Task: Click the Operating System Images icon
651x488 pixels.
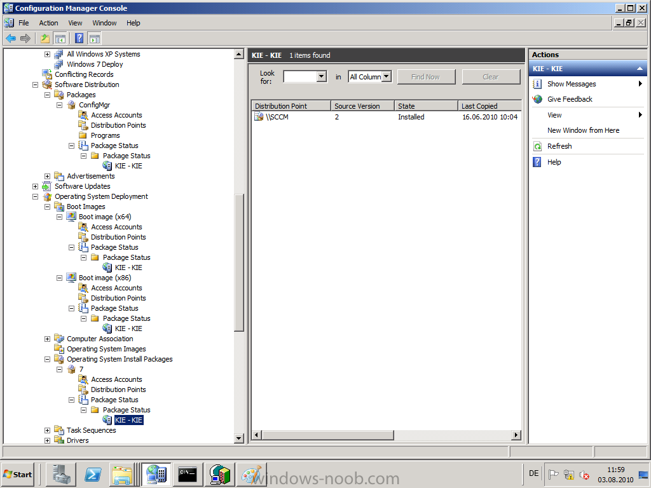Action: tap(59, 349)
